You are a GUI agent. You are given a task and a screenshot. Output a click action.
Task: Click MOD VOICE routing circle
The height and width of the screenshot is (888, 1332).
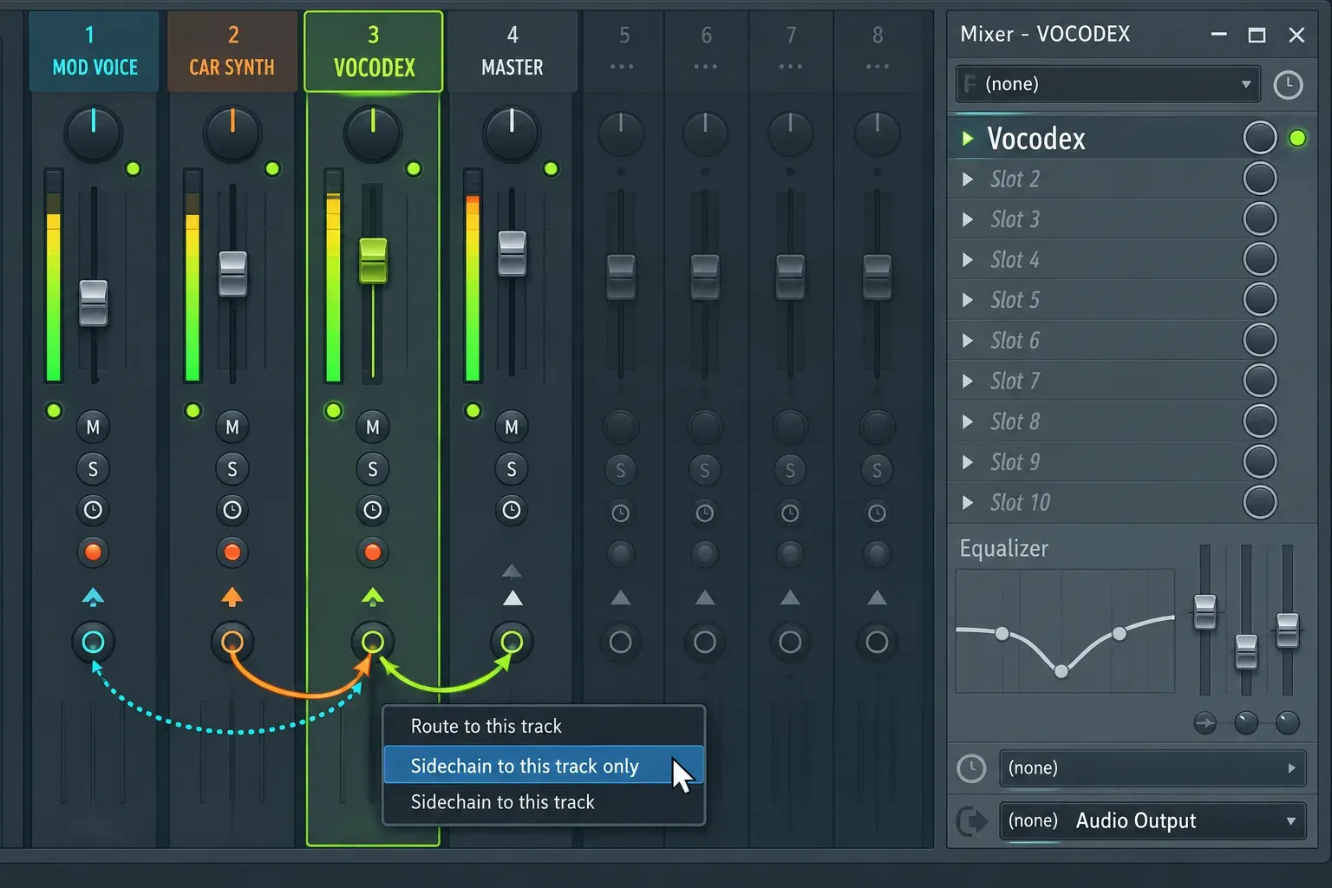point(93,642)
